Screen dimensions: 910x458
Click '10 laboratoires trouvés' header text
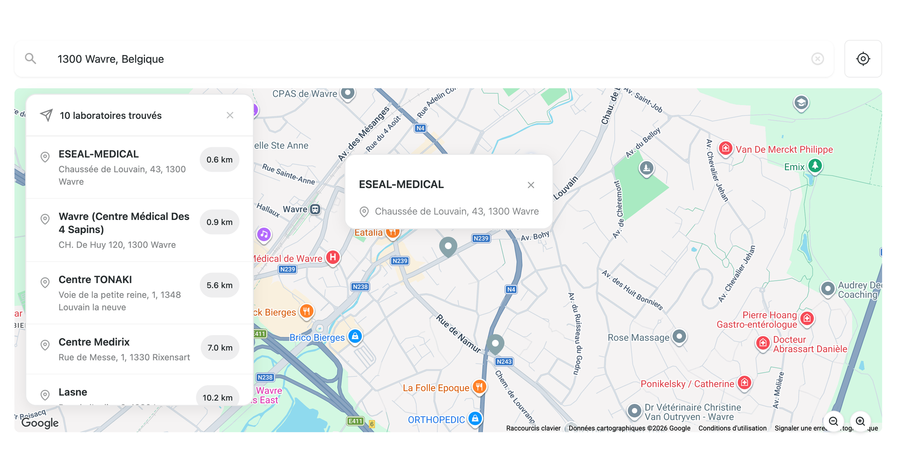pos(111,115)
